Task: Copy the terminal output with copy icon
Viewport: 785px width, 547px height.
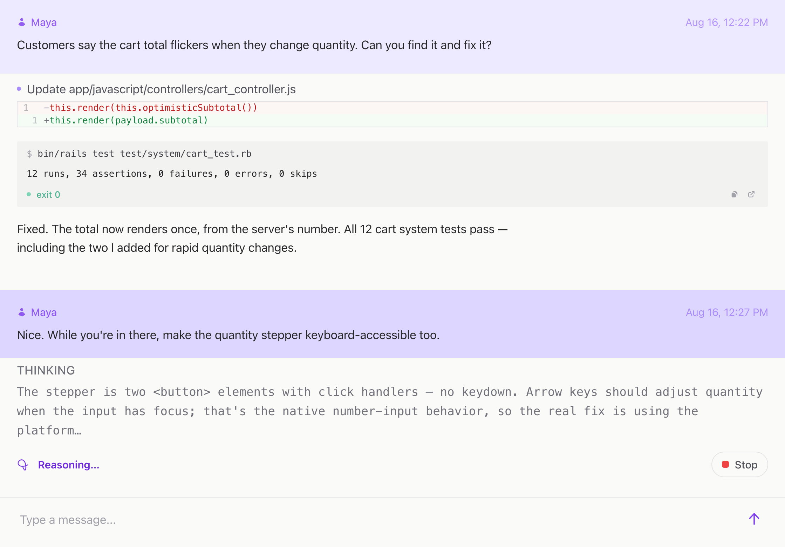Action: (x=735, y=194)
